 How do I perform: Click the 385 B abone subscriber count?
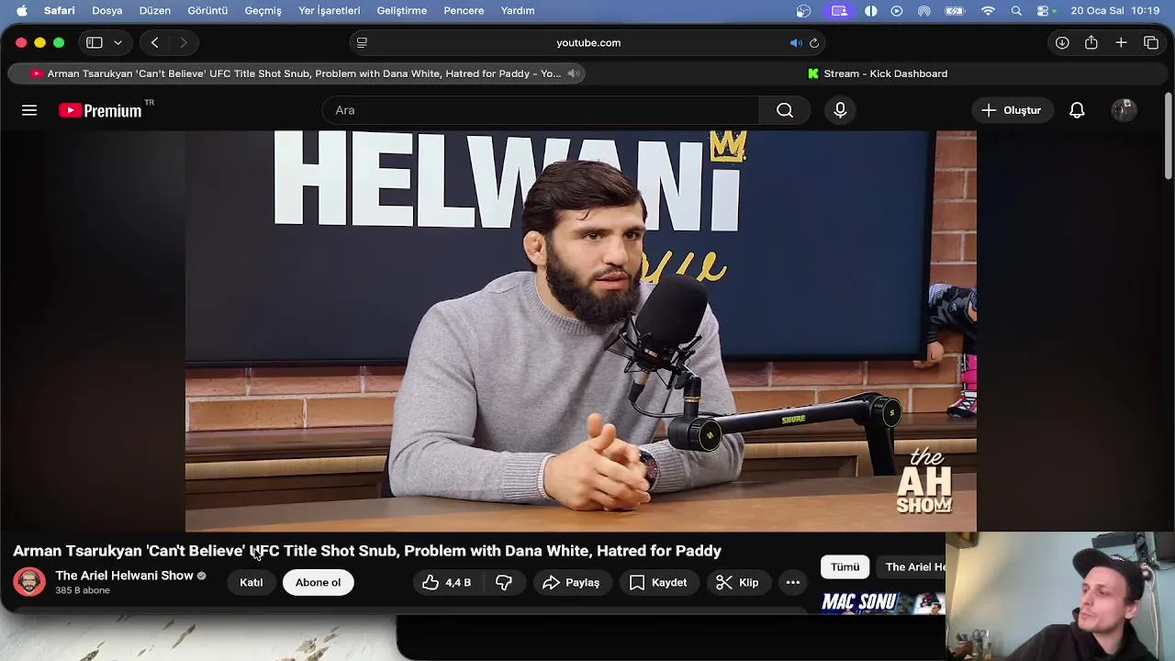83,590
